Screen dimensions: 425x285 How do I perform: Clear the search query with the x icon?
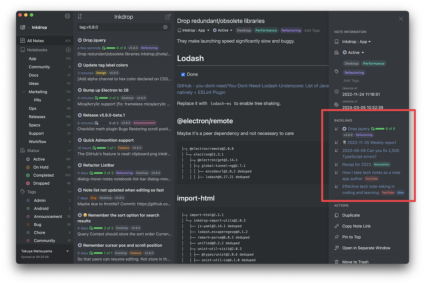pos(164,27)
